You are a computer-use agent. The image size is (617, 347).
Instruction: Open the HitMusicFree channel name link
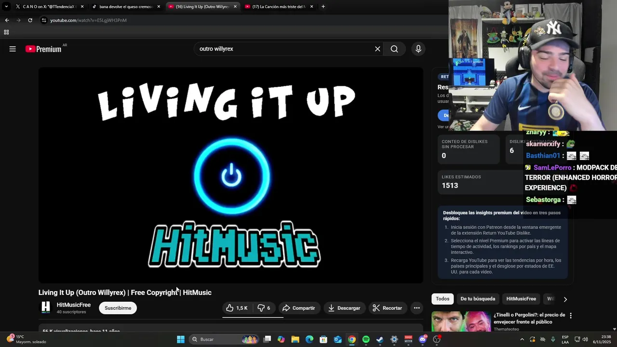[x=74, y=305]
